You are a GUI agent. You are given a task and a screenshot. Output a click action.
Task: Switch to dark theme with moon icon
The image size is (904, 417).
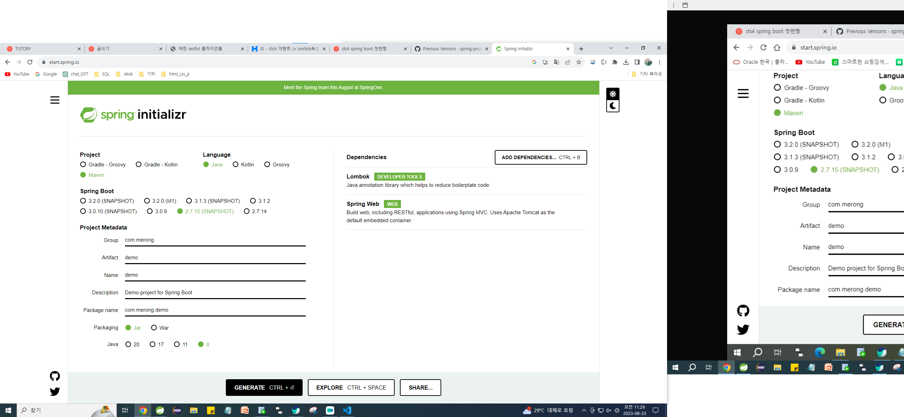point(613,106)
